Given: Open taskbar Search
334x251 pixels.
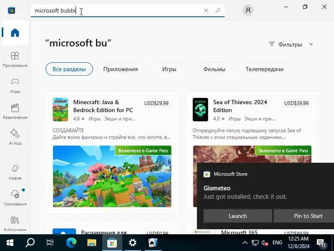Looking at the screenshot, I should pos(30,243).
